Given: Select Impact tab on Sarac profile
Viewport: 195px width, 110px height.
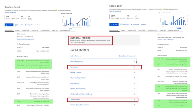Looking at the screenshot, I should (x=123, y=30).
